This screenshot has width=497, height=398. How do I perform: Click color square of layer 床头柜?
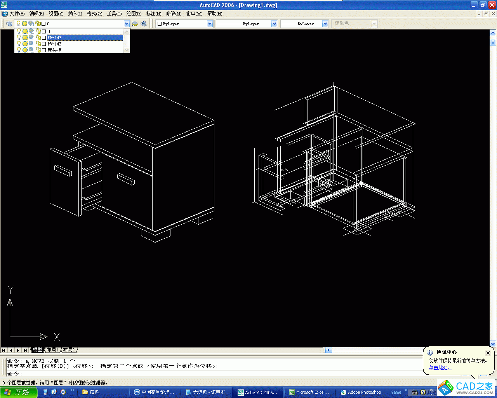click(44, 50)
